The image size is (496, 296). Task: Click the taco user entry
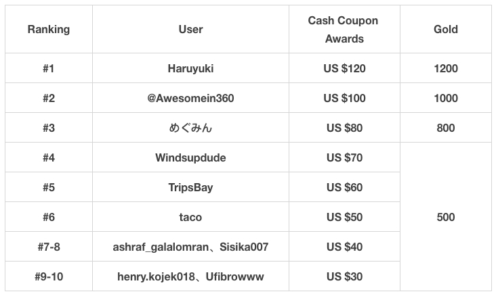point(190,217)
